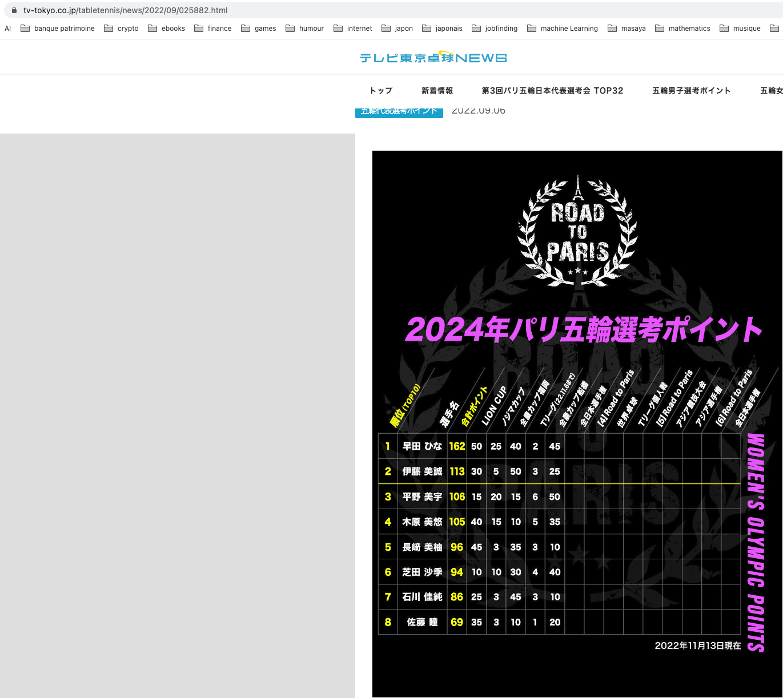Click the LION CUP column header

(x=495, y=406)
